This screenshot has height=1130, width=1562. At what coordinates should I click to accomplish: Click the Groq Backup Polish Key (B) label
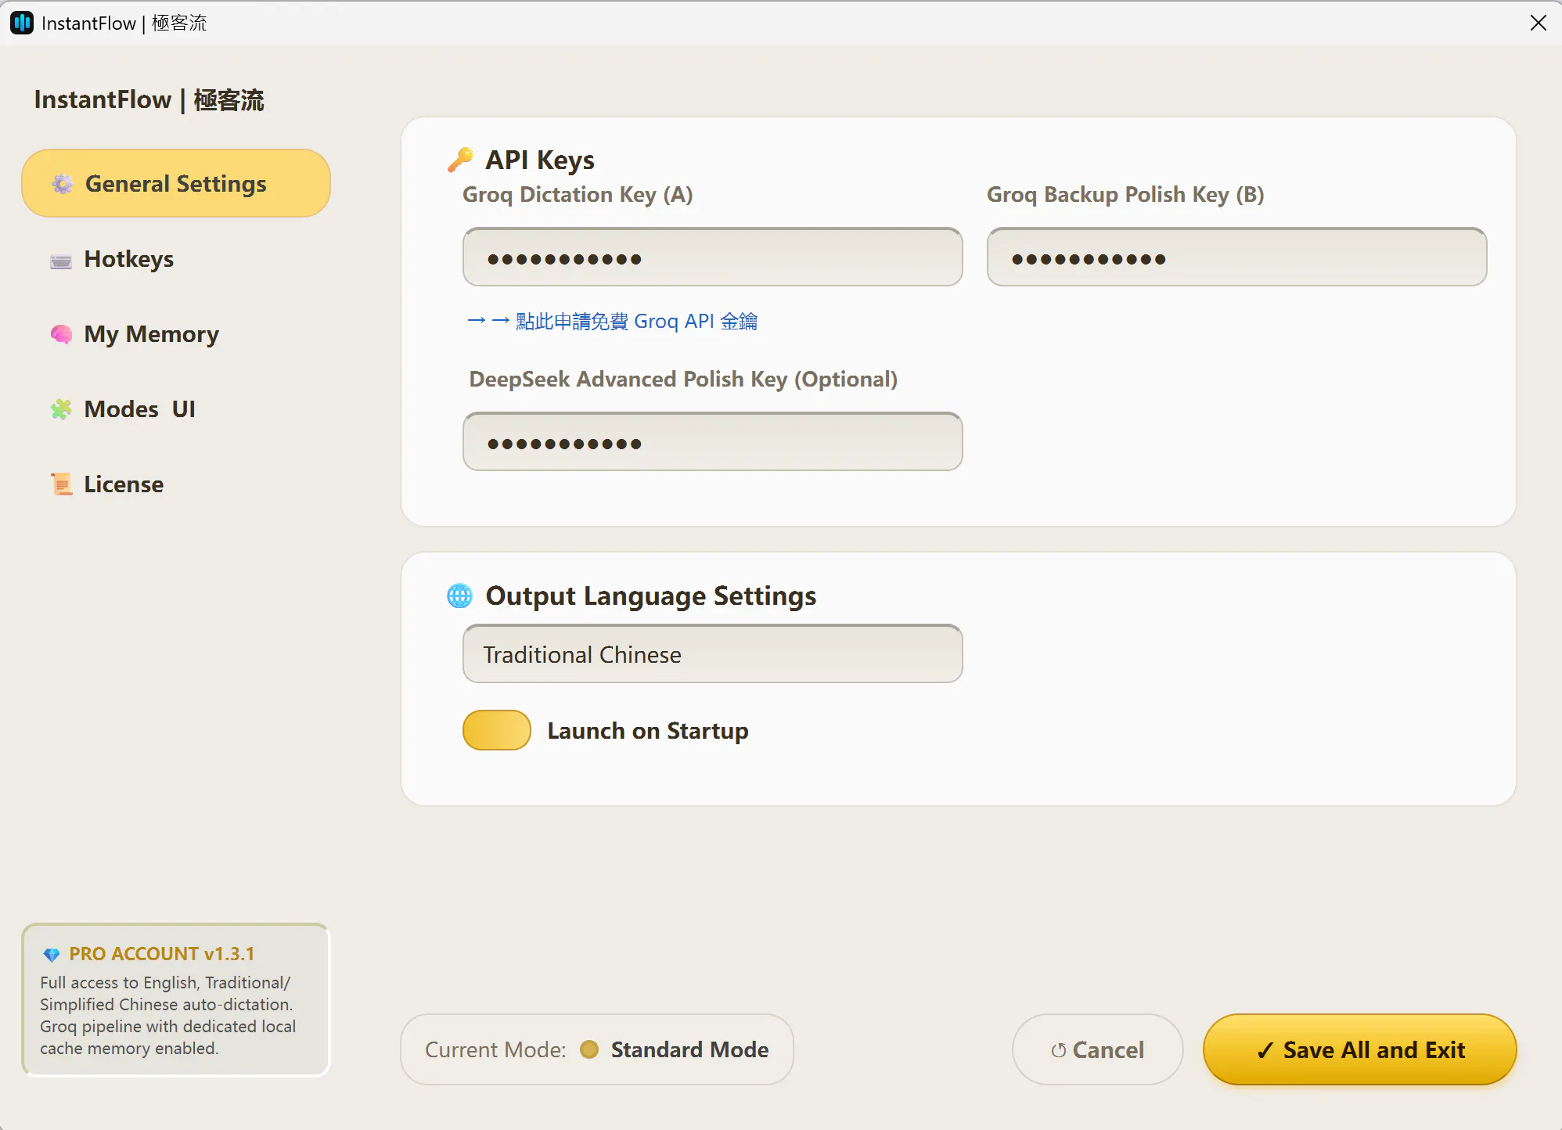[1125, 195]
